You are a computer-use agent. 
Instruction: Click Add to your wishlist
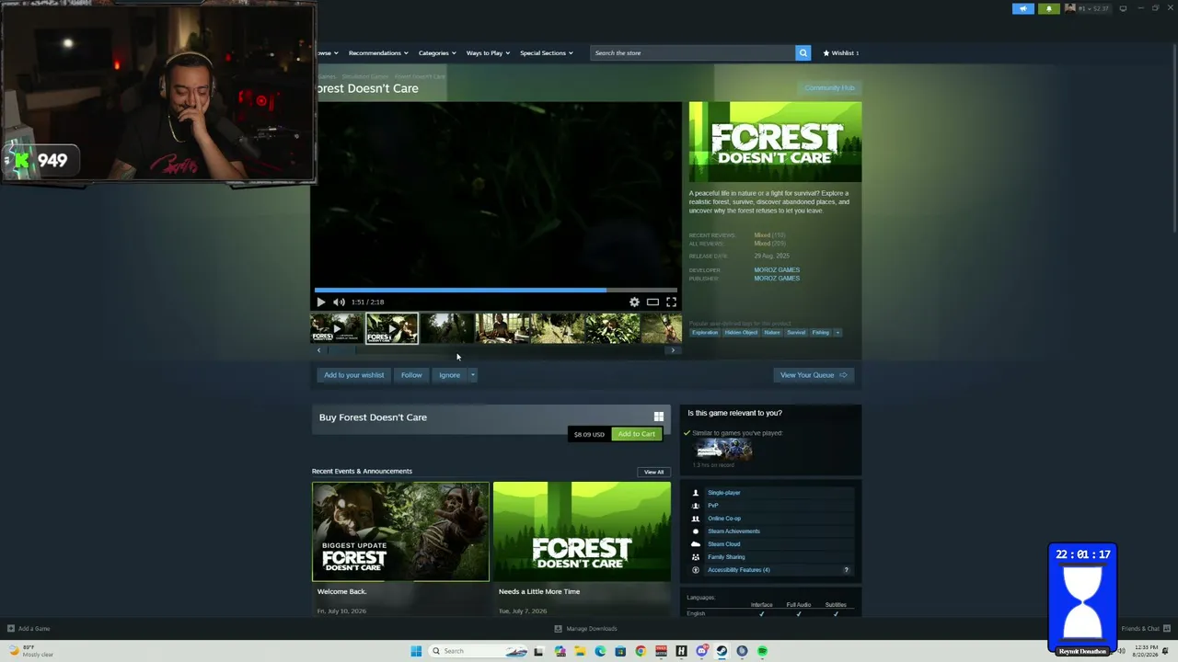coord(353,375)
